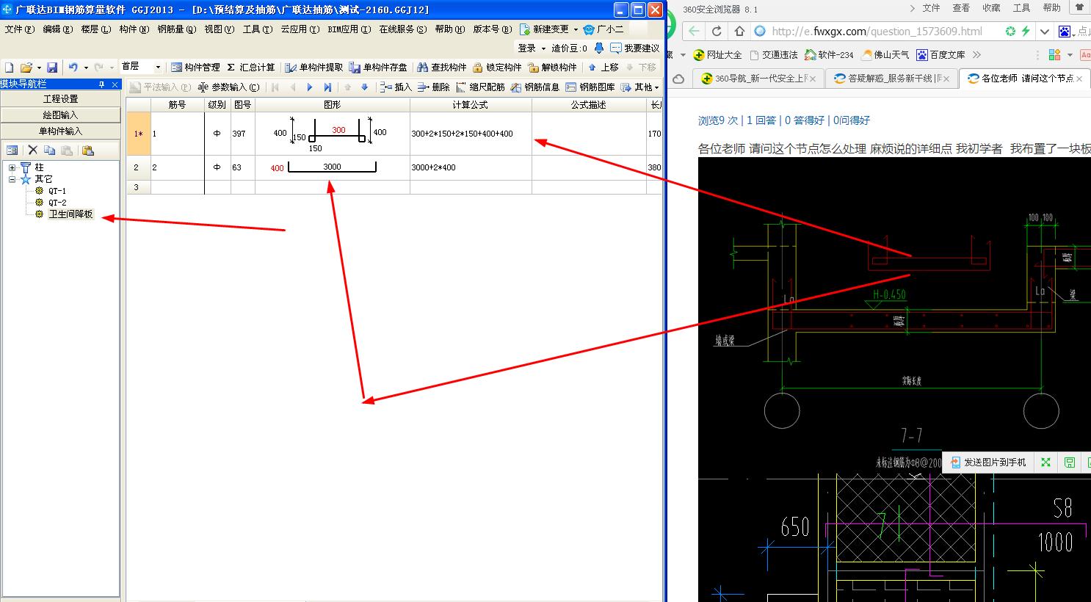Image resolution: width=1091 pixels, height=602 pixels.
Task: Open the 楼层 menu
Action: tap(95, 29)
